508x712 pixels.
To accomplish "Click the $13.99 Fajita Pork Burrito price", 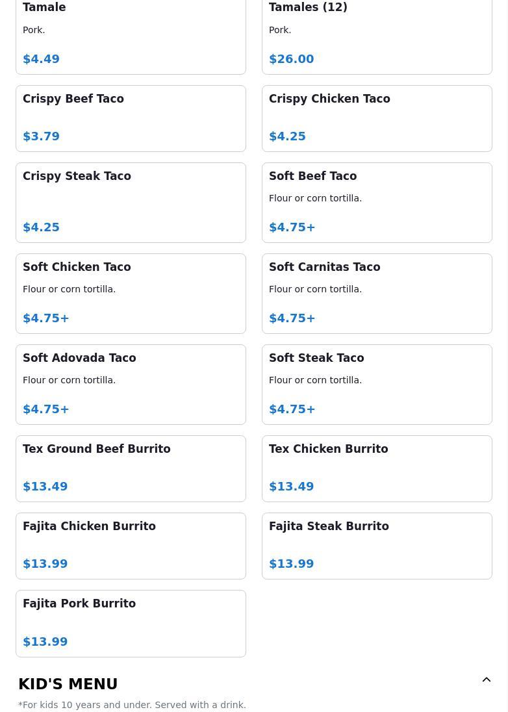I will (45, 642).
